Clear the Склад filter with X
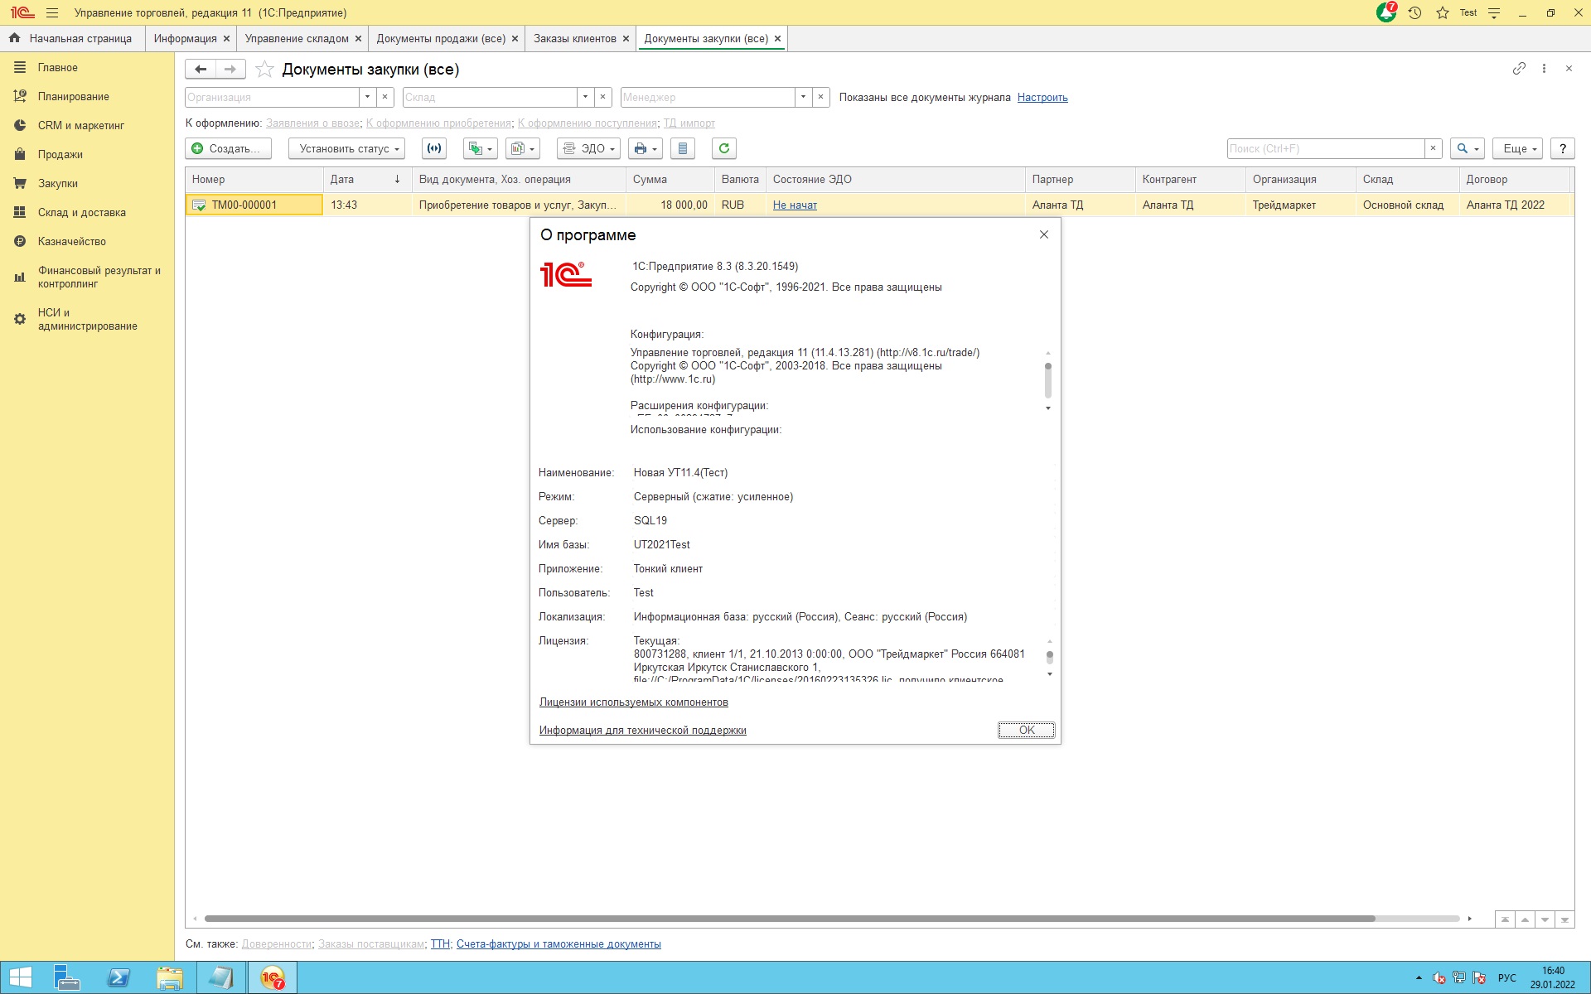Viewport: 1591px width, 994px height. coord(603,97)
